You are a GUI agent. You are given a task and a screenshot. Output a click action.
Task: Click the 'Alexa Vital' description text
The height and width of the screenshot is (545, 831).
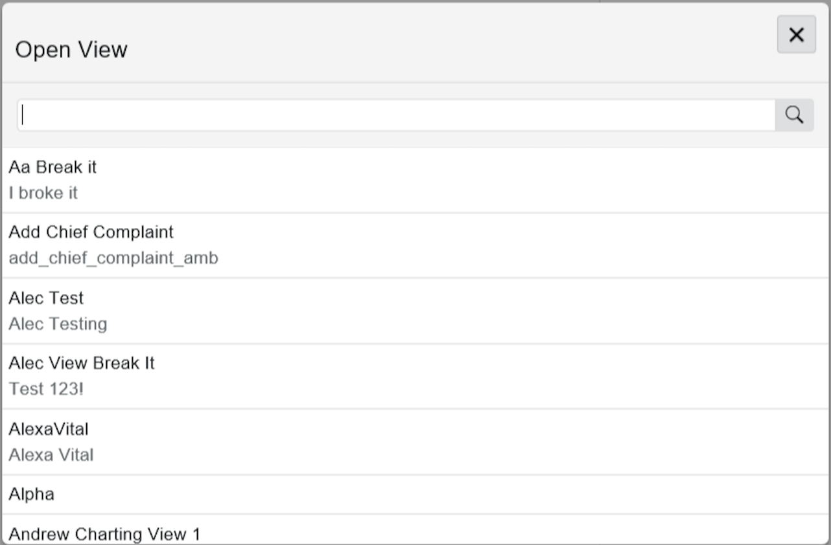[x=51, y=454]
